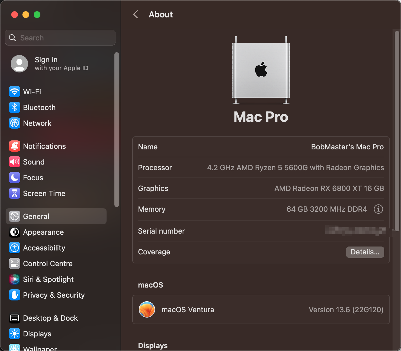The width and height of the screenshot is (401, 351).
Task: Click the macOS Ventura label
Action: pos(188,309)
